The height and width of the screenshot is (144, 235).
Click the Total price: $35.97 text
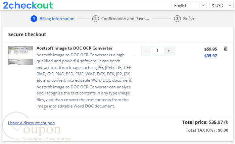click(x=203, y=122)
